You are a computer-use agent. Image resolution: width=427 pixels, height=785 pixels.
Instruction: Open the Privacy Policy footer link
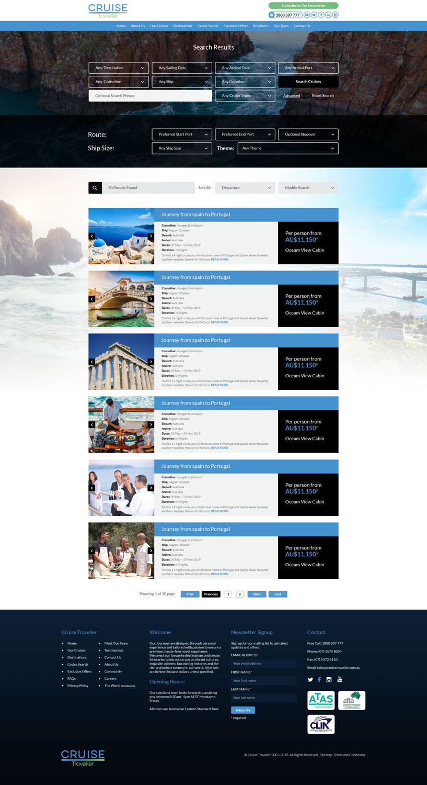coord(78,686)
